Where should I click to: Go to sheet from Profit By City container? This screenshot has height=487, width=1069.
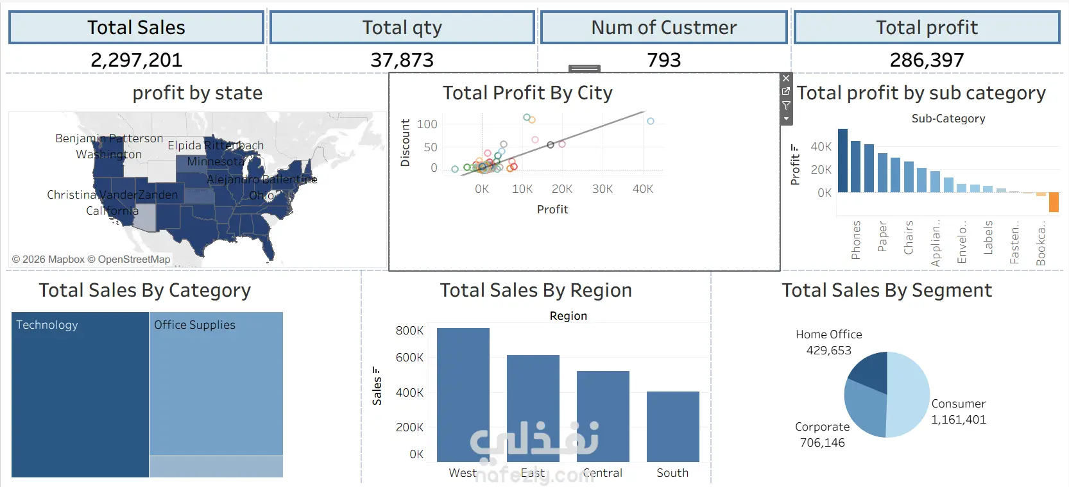click(x=786, y=92)
